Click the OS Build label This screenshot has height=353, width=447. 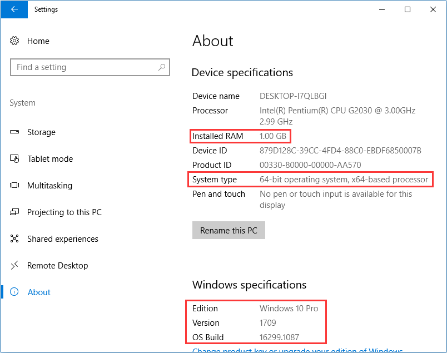(x=208, y=337)
